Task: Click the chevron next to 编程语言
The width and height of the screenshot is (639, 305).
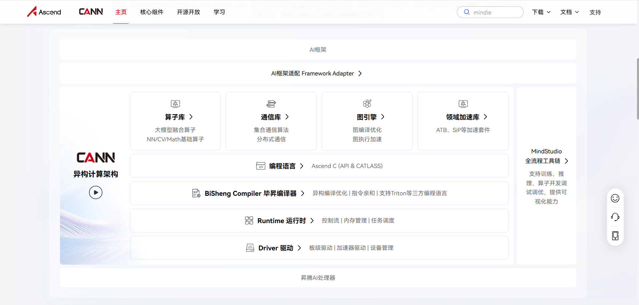Action: (301, 166)
